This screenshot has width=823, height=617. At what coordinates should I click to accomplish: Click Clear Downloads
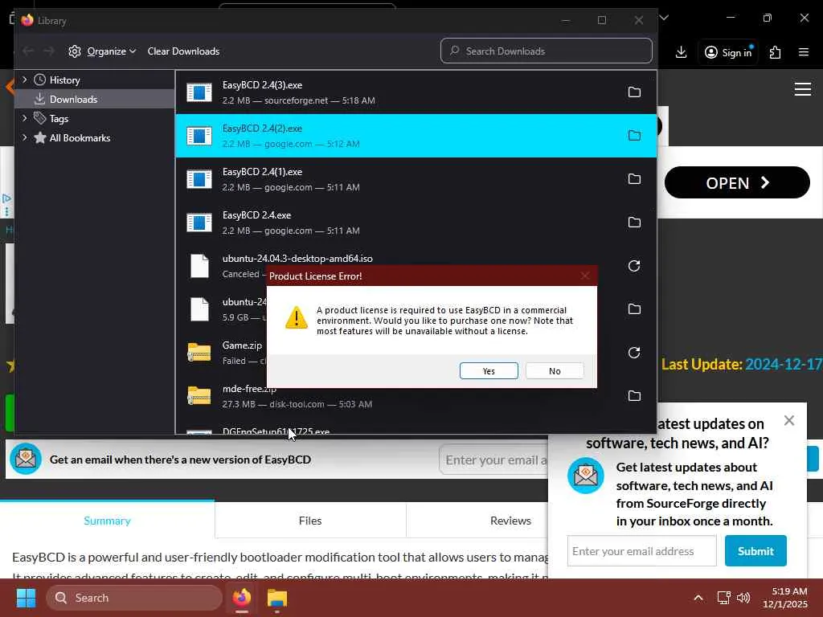pos(183,51)
